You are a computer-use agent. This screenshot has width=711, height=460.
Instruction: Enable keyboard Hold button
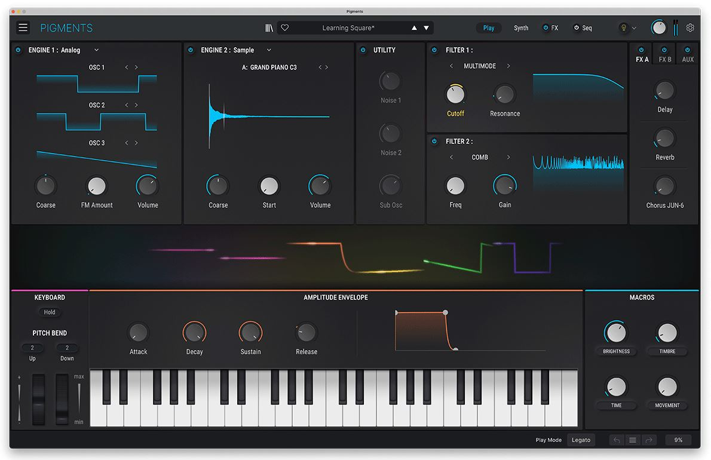[50, 312]
